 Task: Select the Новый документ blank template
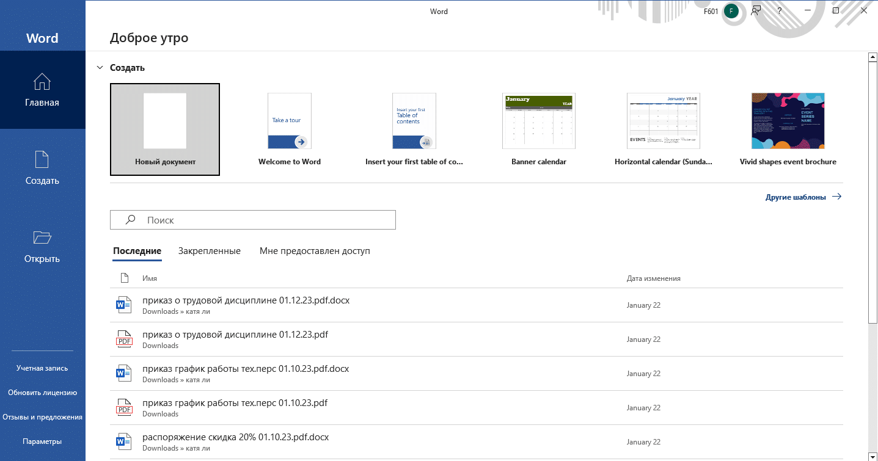point(165,129)
